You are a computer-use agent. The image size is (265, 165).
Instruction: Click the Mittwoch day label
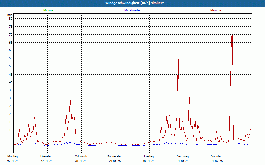pyautogui.click(x=80, y=156)
